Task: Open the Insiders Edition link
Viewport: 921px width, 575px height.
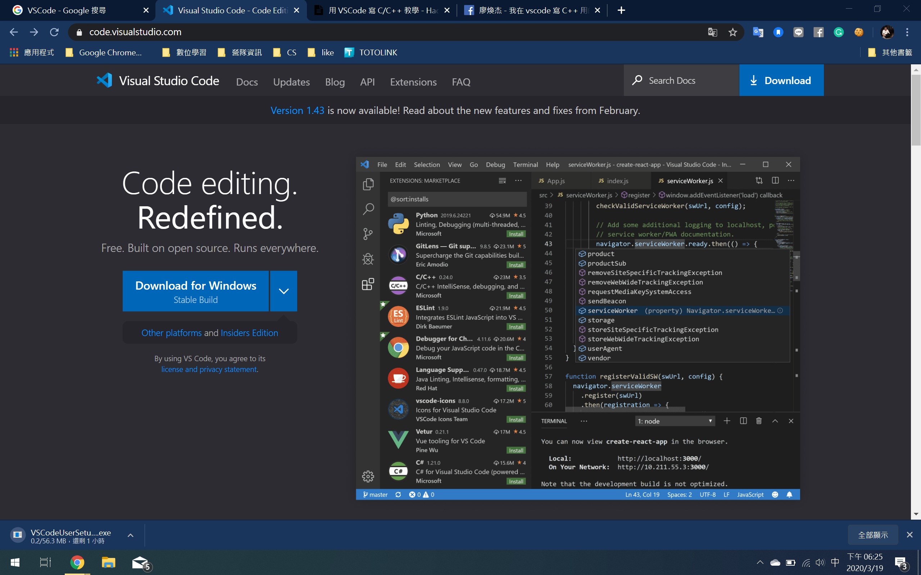Action: click(249, 333)
